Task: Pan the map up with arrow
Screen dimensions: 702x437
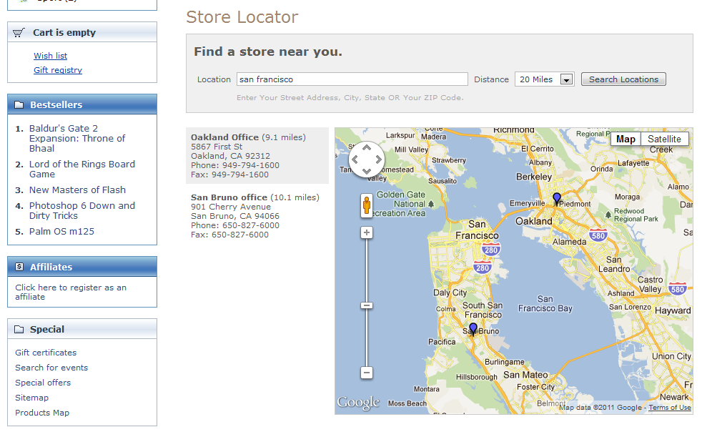Action: point(367,148)
